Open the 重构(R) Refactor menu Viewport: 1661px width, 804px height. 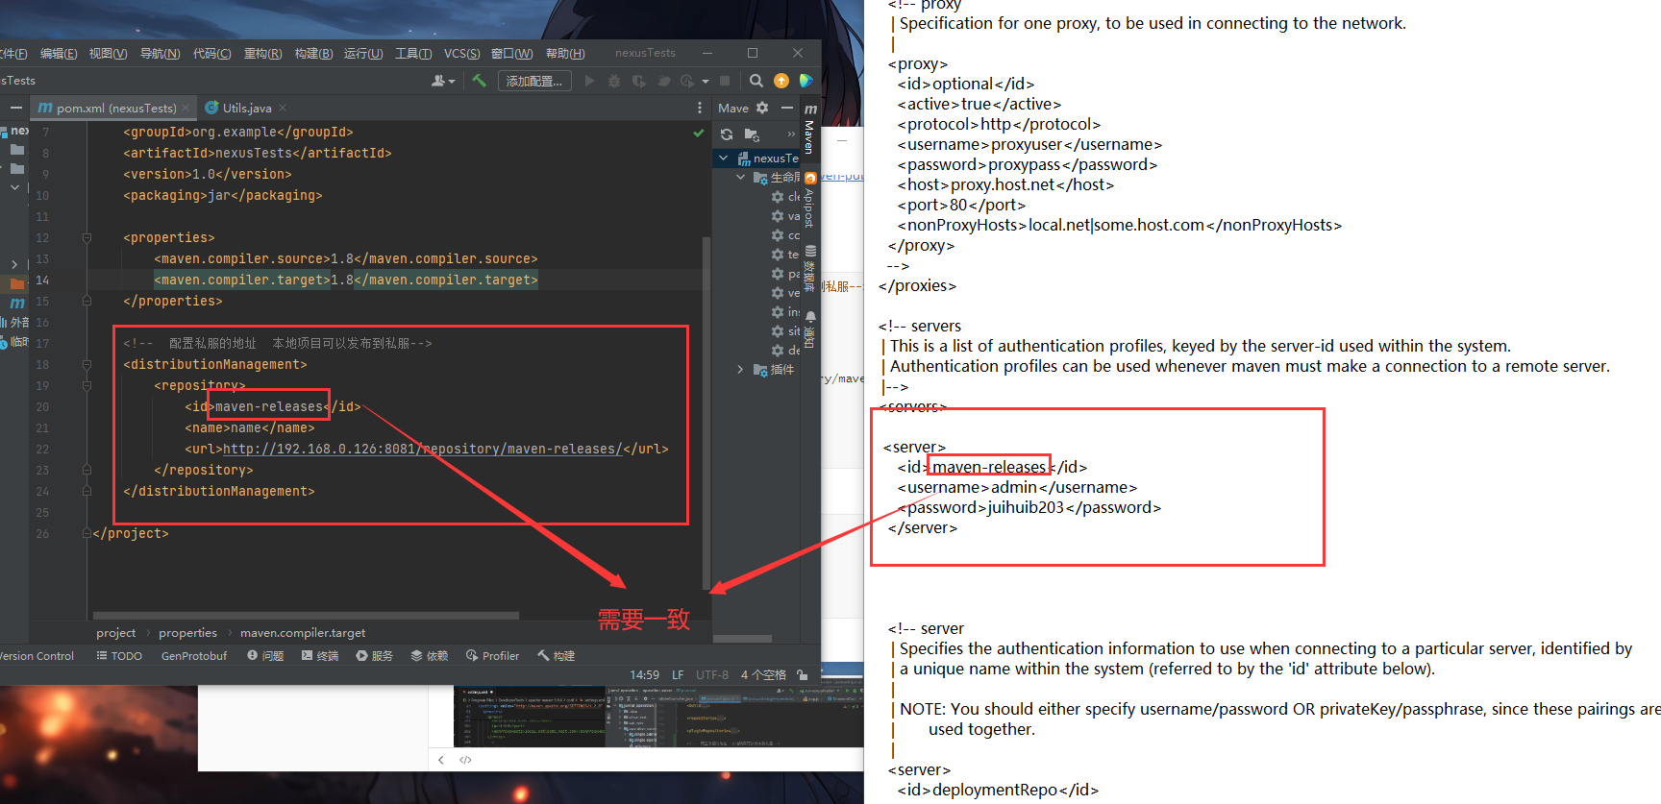point(262,53)
